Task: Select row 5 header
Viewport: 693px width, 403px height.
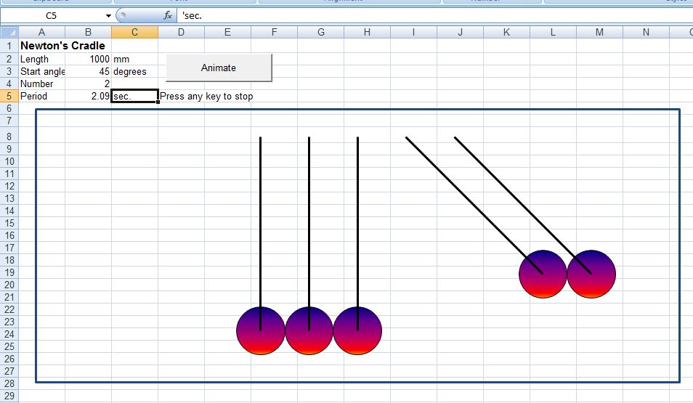Action: point(9,96)
